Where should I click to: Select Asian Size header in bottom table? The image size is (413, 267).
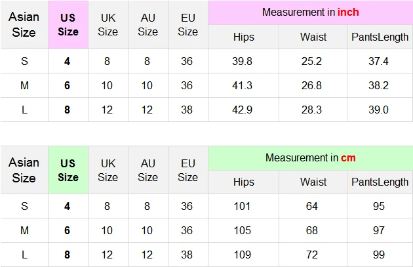[x=24, y=171]
